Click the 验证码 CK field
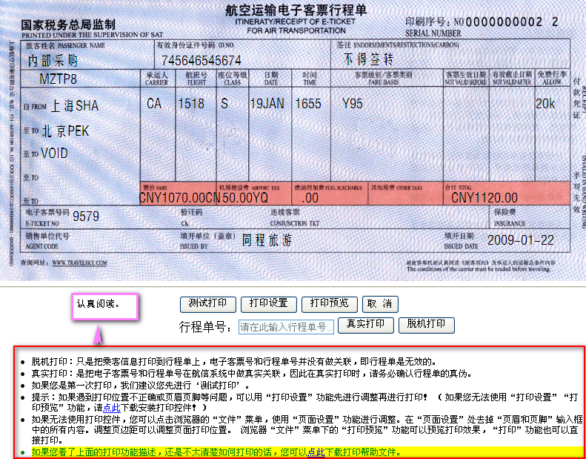Viewport: 586px width, 459px height. 191,217
